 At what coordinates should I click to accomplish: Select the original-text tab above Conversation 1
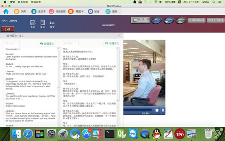pos(11,44)
